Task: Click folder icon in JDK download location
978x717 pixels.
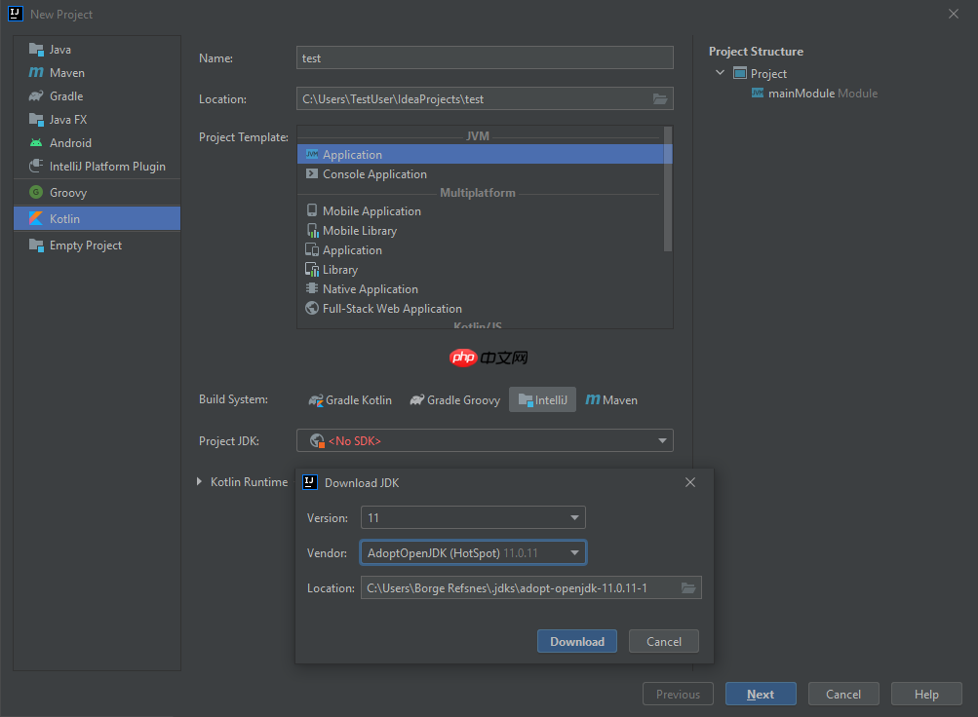Action: 688,587
